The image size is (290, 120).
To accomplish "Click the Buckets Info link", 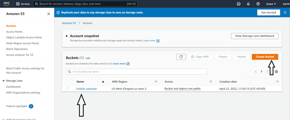I will tap(88, 58).
